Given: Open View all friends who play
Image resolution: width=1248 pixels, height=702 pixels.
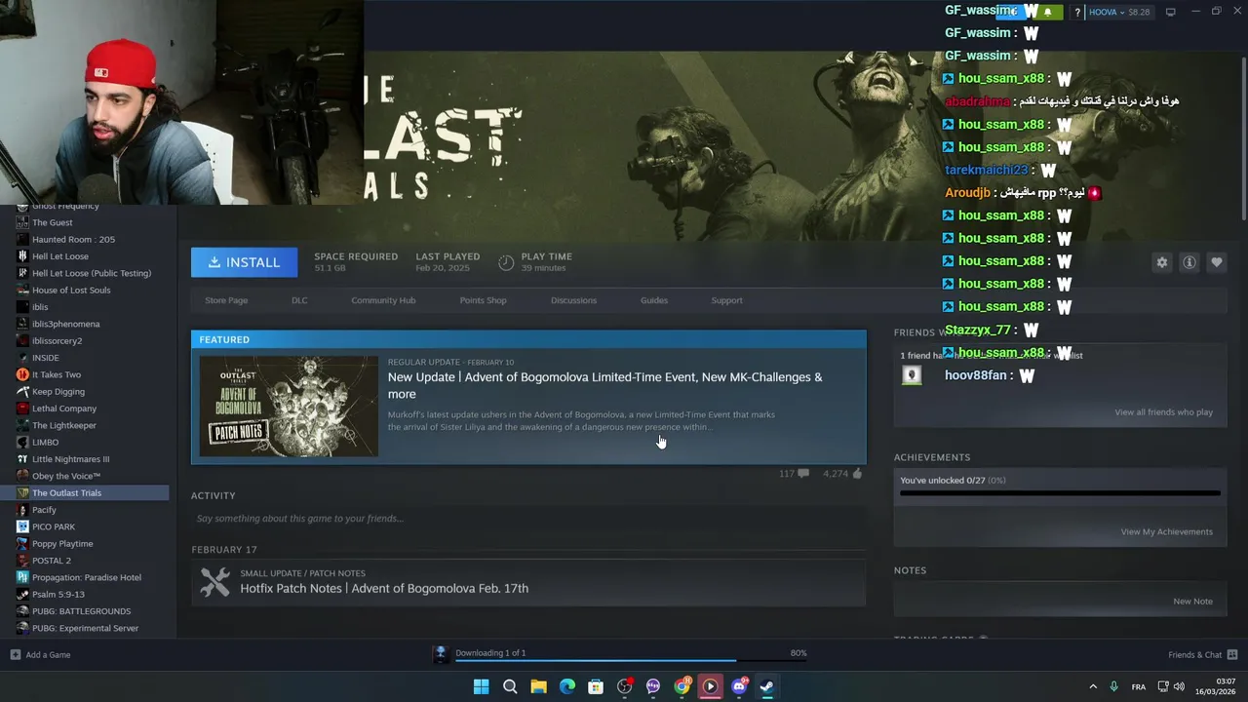Looking at the screenshot, I should click(1163, 412).
